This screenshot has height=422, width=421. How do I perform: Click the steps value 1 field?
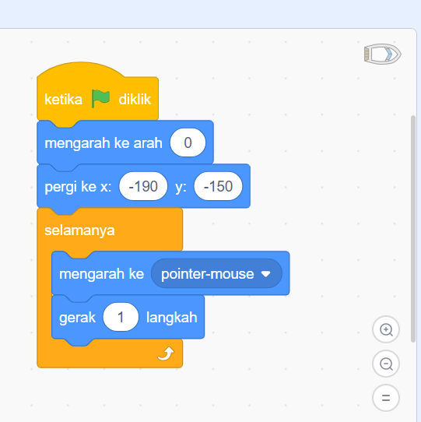[x=121, y=317]
